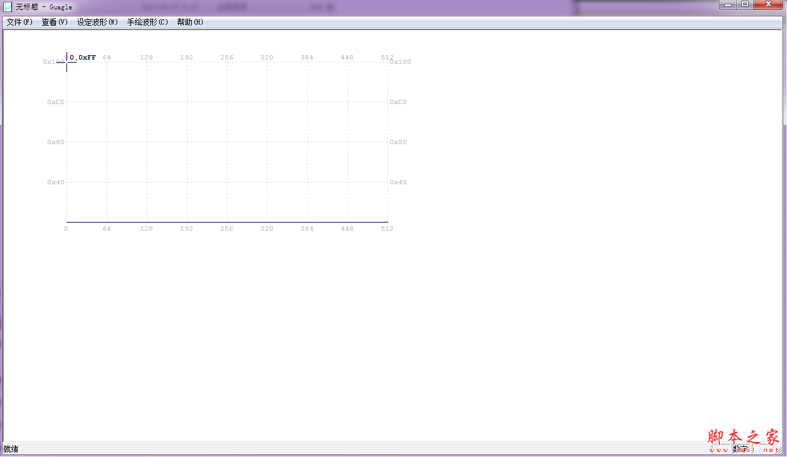This screenshot has height=457, width=787.
Task: Click the top X-axis label 384
Action: tap(307, 58)
